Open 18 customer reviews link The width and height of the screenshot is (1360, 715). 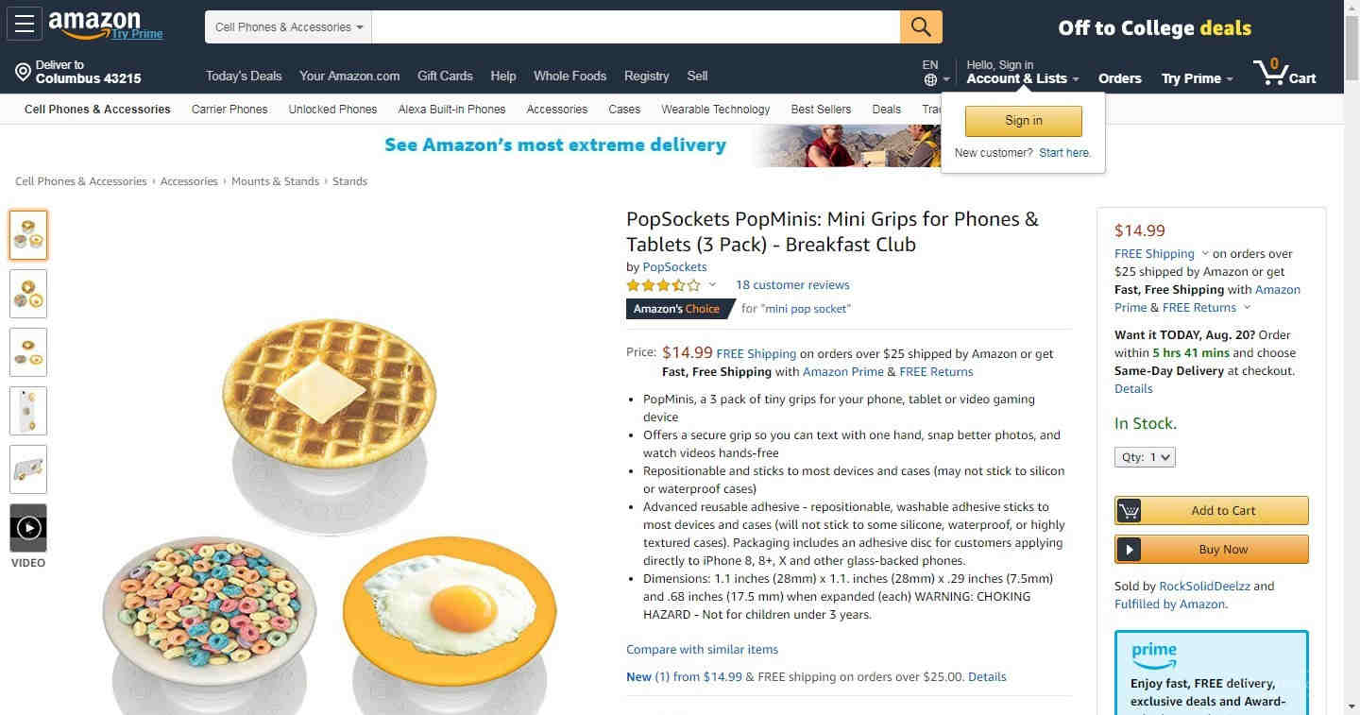point(792,285)
